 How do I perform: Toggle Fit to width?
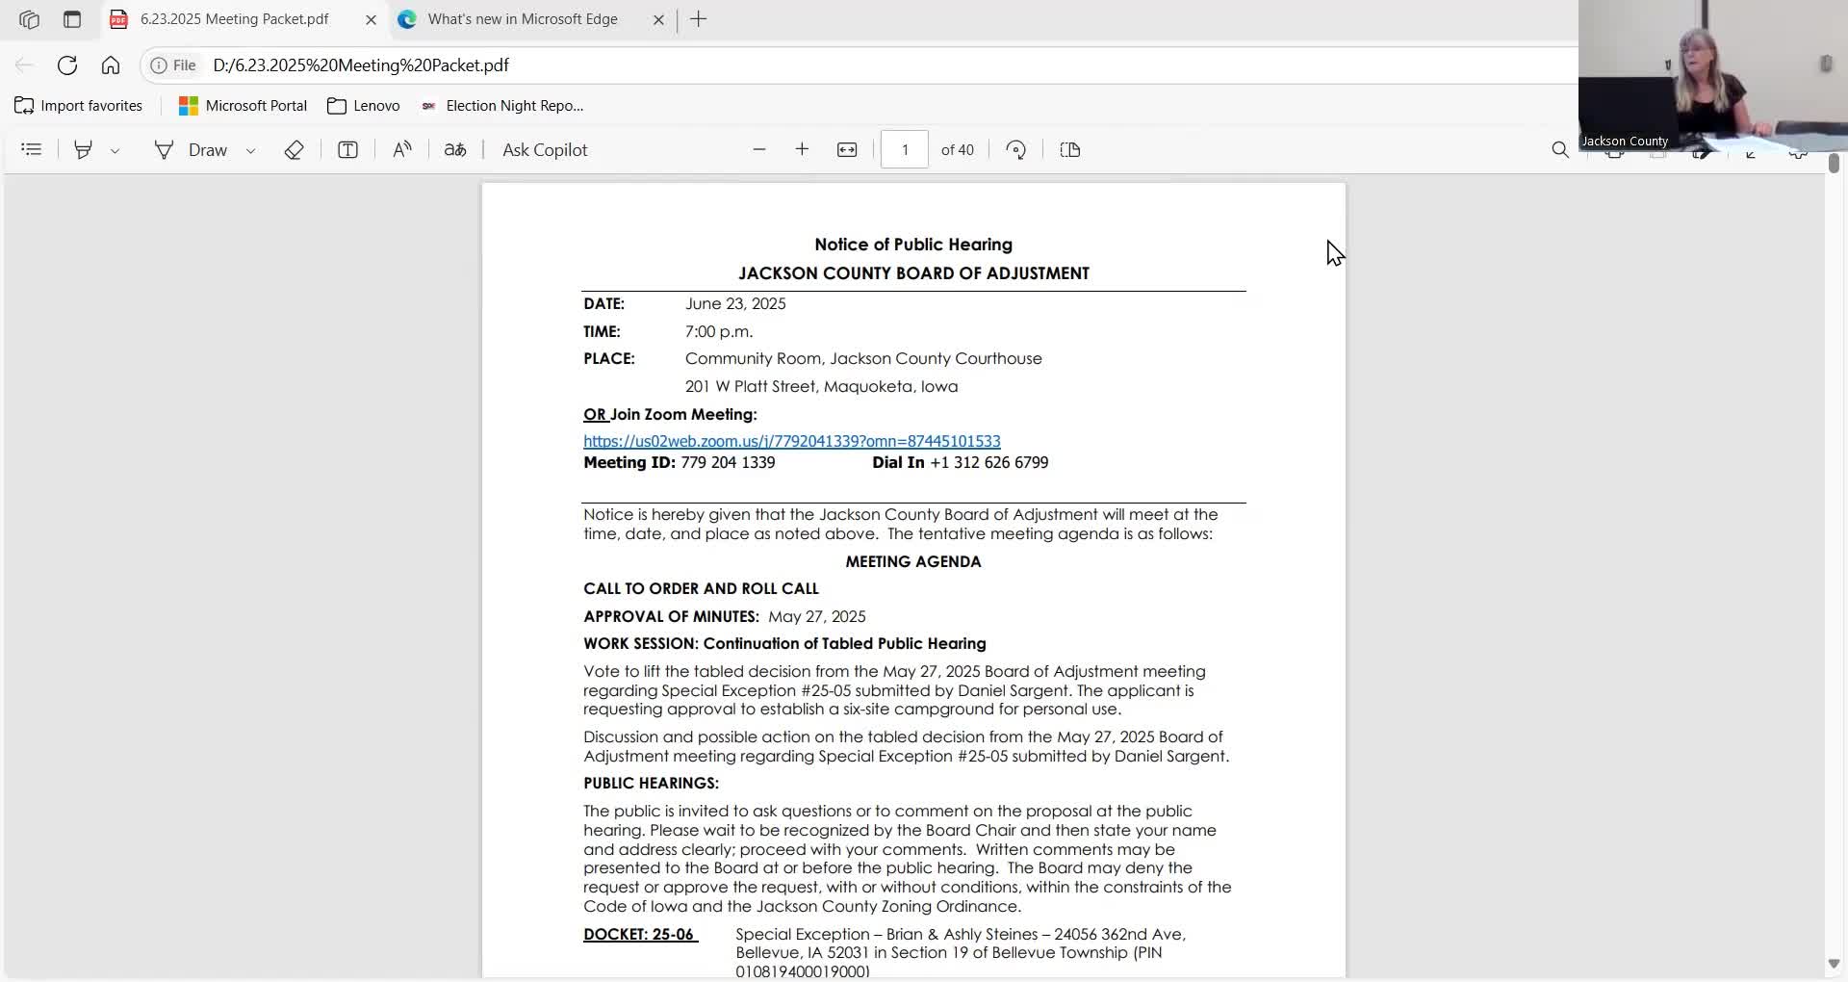(847, 150)
